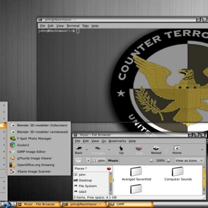208x208 pixels.
Task: Reload the Music folder
Action: [x=156, y=150]
